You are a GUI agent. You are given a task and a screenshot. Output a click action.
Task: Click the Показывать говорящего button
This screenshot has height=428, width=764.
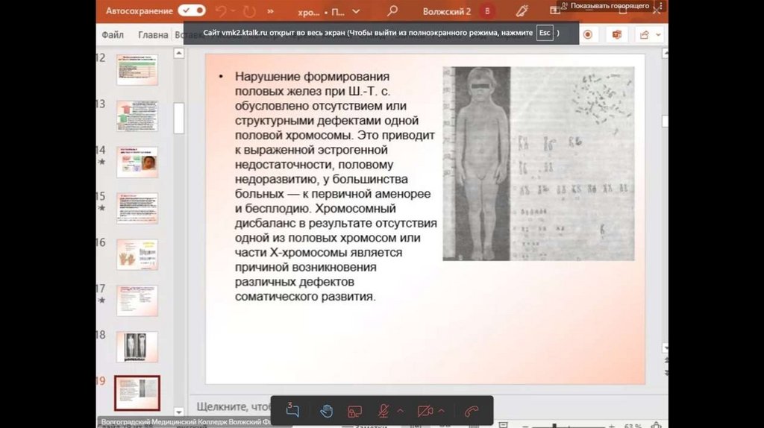pyautogui.click(x=604, y=5)
